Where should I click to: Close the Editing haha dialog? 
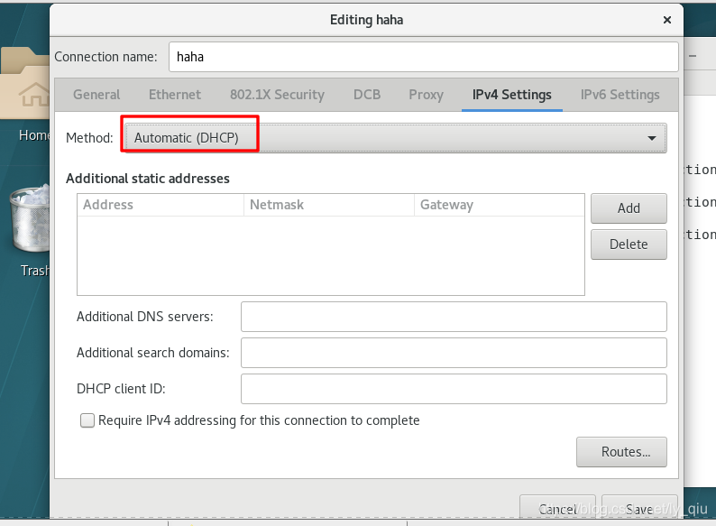(666, 20)
